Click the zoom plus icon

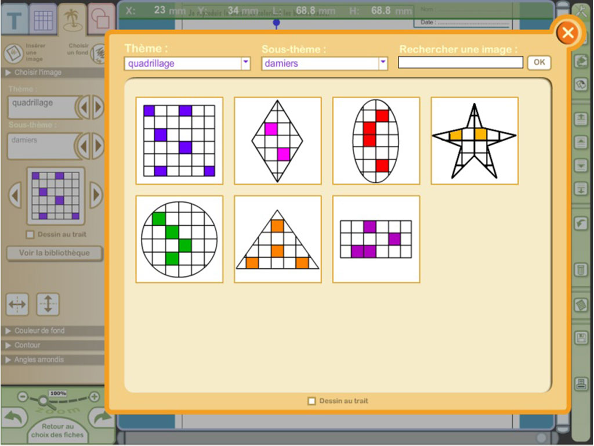[95, 397]
